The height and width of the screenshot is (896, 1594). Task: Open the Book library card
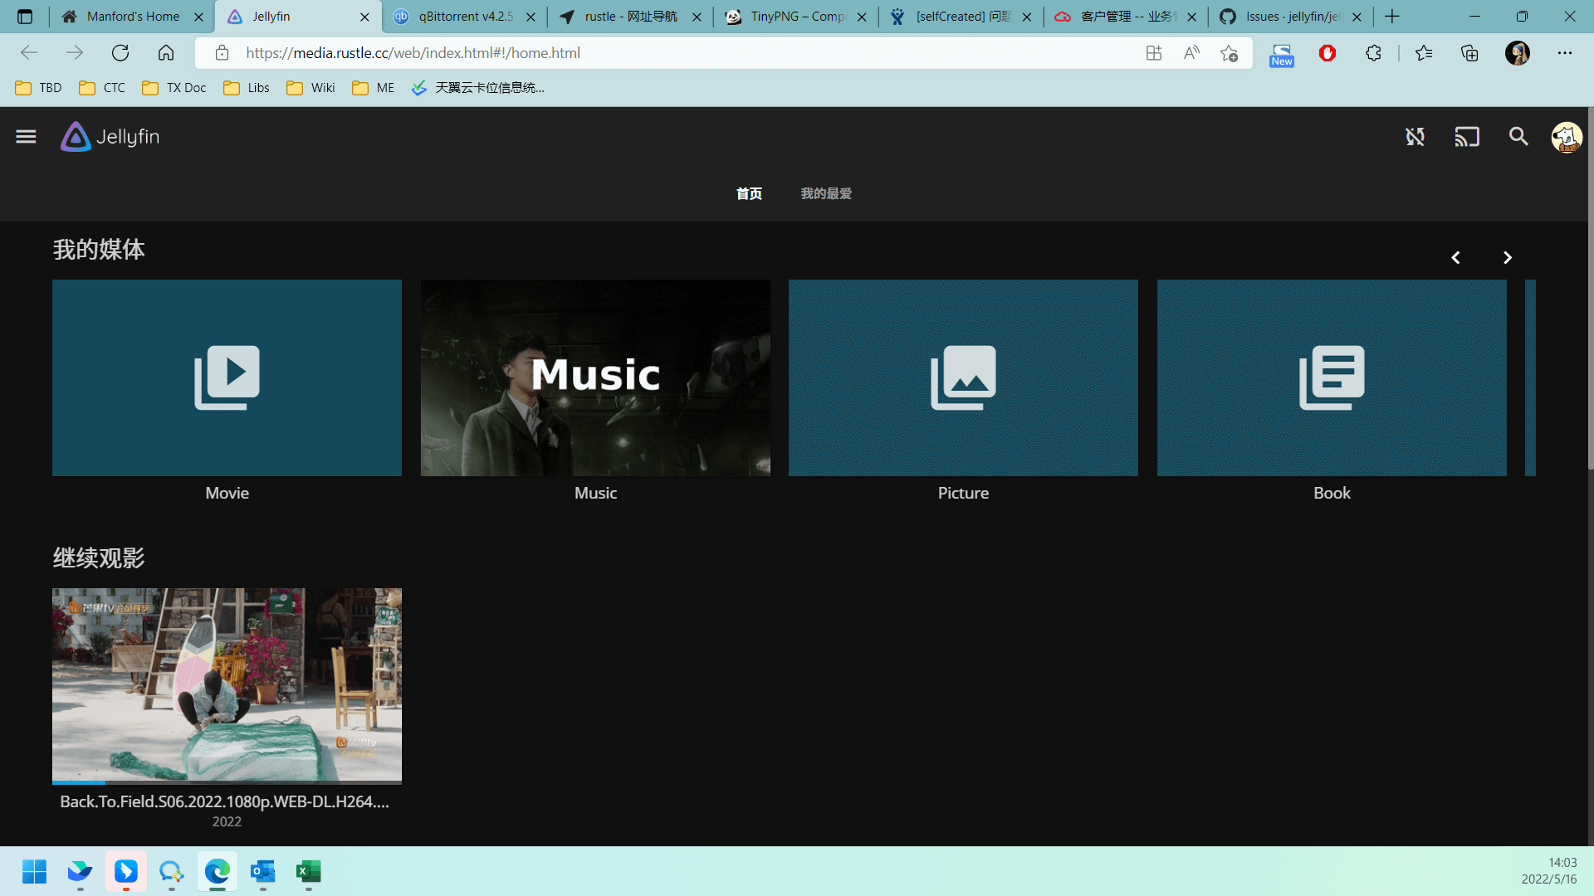click(x=1331, y=377)
